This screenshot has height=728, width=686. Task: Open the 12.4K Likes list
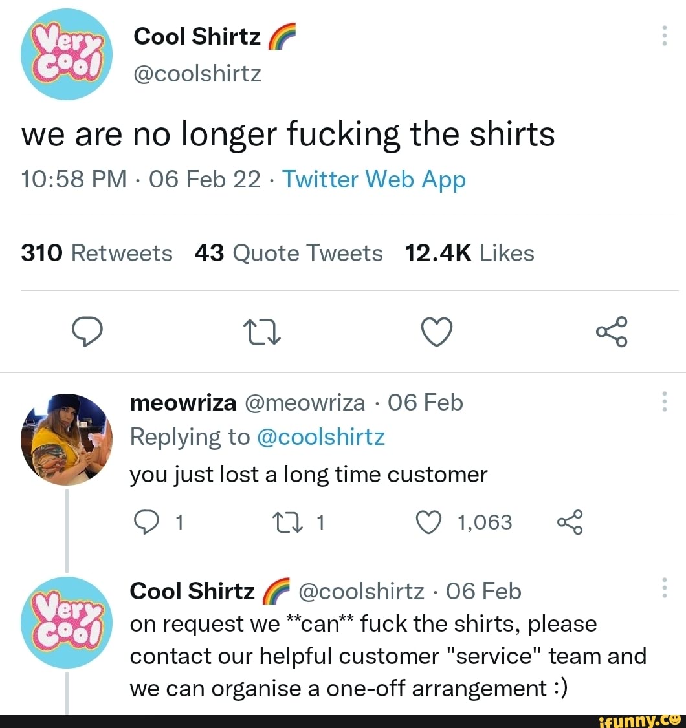coord(470,253)
